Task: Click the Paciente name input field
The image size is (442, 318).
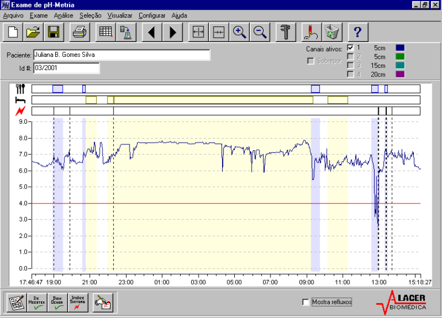Action: click(x=121, y=55)
